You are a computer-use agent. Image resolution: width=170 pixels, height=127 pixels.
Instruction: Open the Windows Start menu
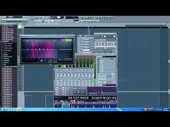pyautogui.click(x=2, y=109)
